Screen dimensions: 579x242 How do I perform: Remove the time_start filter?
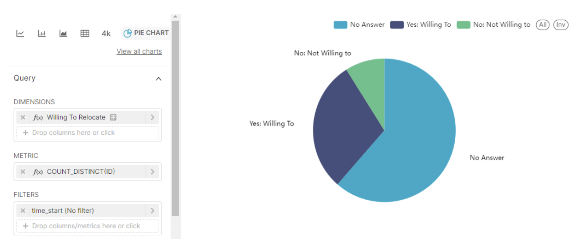[x=23, y=210]
